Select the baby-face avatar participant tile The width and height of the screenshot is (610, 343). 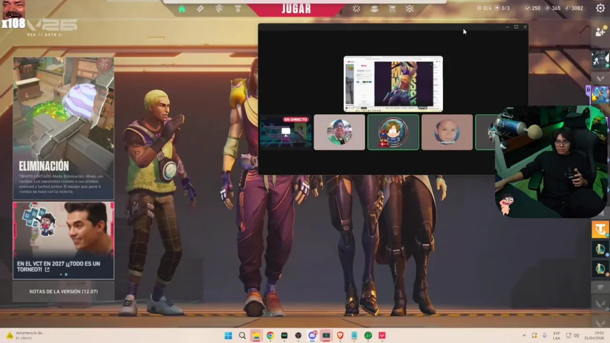[447, 132]
